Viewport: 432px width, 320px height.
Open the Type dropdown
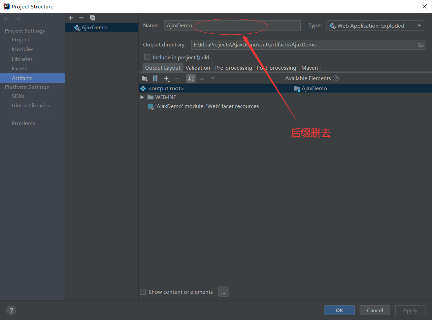[375, 26]
